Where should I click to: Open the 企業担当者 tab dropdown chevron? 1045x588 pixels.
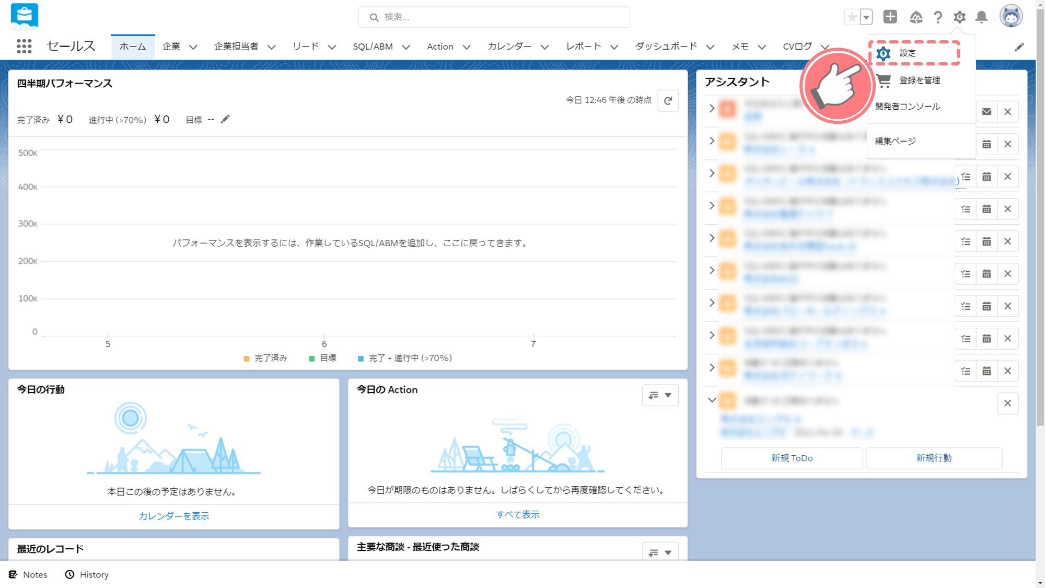tap(272, 47)
